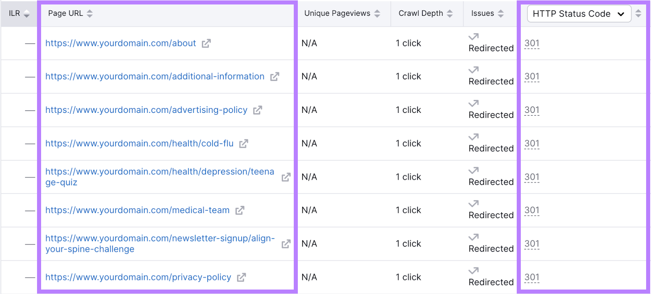Open external link icon for advertising-policy URL

(x=258, y=110)
